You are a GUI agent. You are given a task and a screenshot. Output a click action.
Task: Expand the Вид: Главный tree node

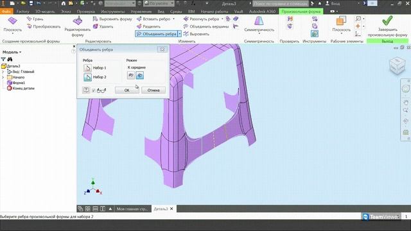(3, 71)
